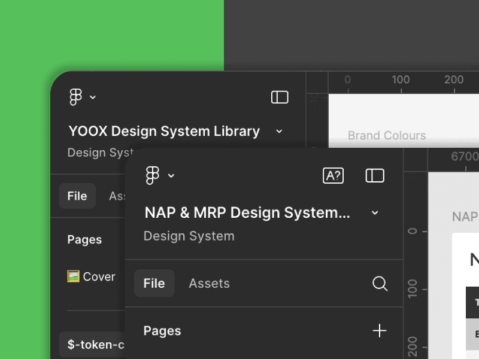
Task: Expand main menu chevron in YOOX window
Action: [x=93, y=98]
